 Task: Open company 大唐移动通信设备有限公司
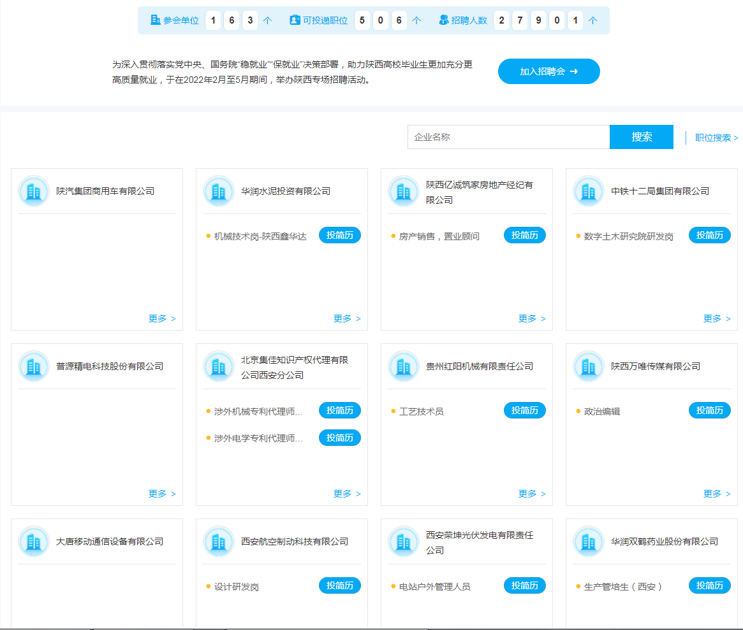pos(110,541)
